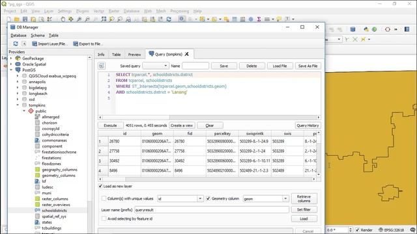Viewport: 417px width, 234px height.
Task: Expand the GeoPackage provider node
Action: (11, 58)
